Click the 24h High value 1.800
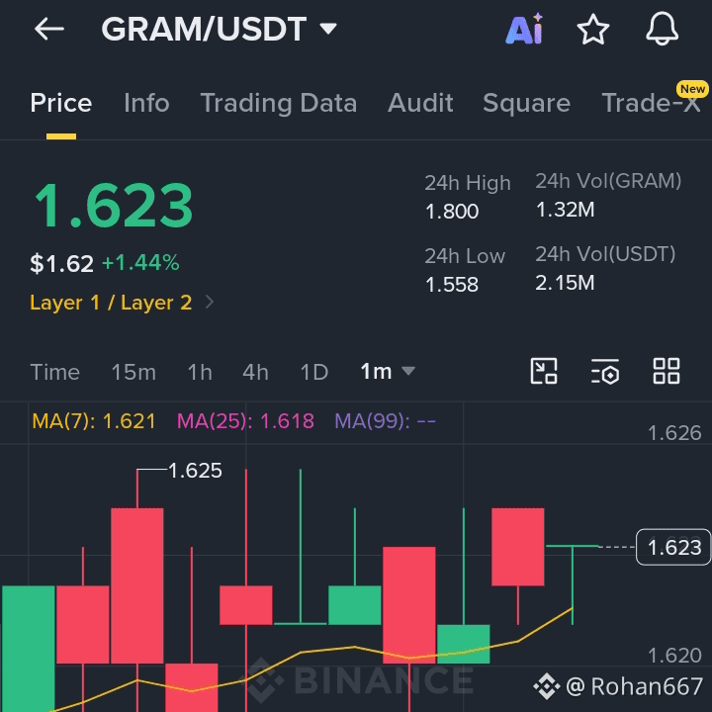 [x=452, y=212]
